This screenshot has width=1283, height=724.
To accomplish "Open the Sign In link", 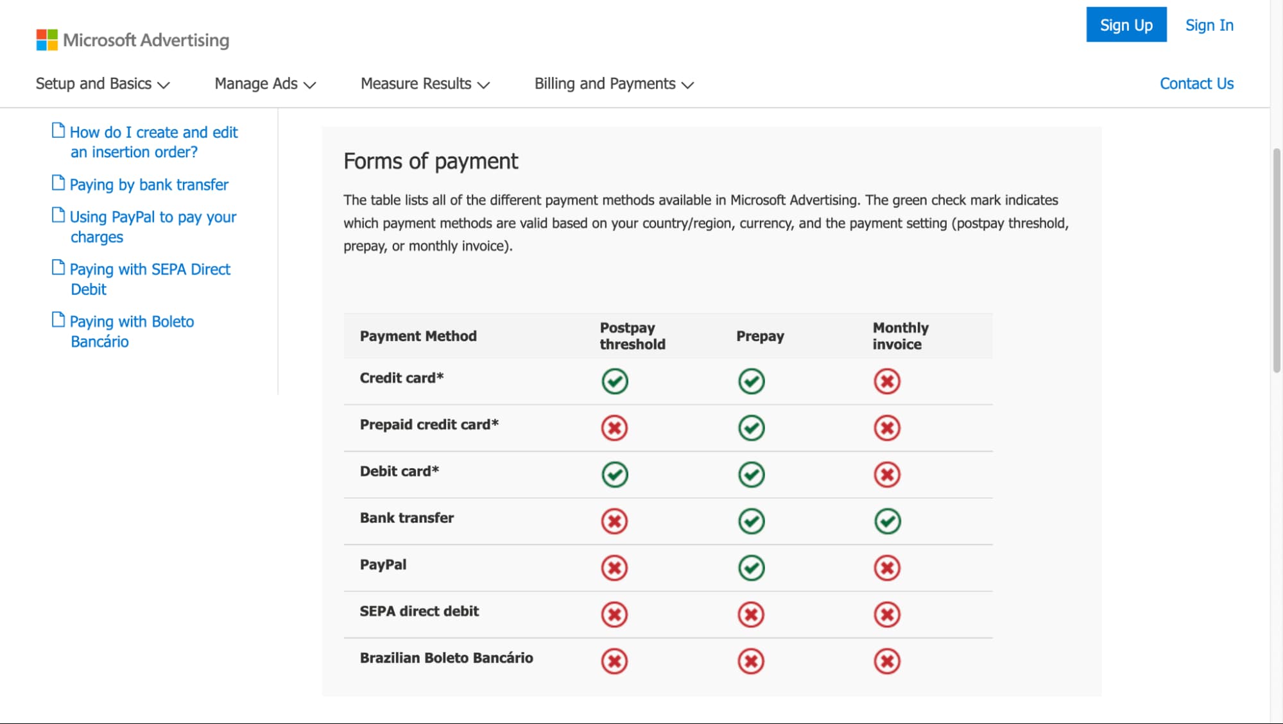I will pyautogui.click(x=1209, y=25).
